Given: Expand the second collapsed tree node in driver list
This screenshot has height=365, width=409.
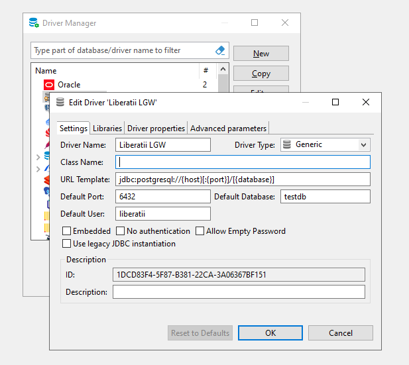Looking at the screenshot, I should point(38,169).
